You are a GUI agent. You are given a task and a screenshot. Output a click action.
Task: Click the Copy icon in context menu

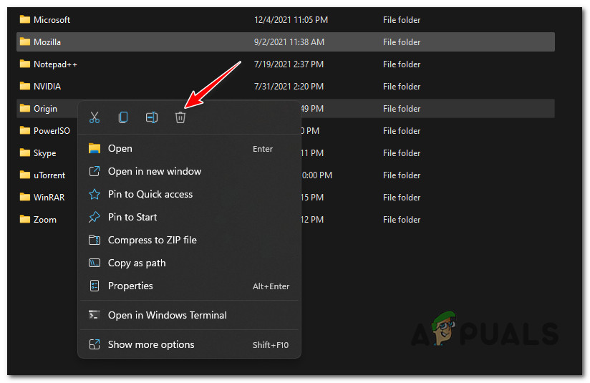123,117
